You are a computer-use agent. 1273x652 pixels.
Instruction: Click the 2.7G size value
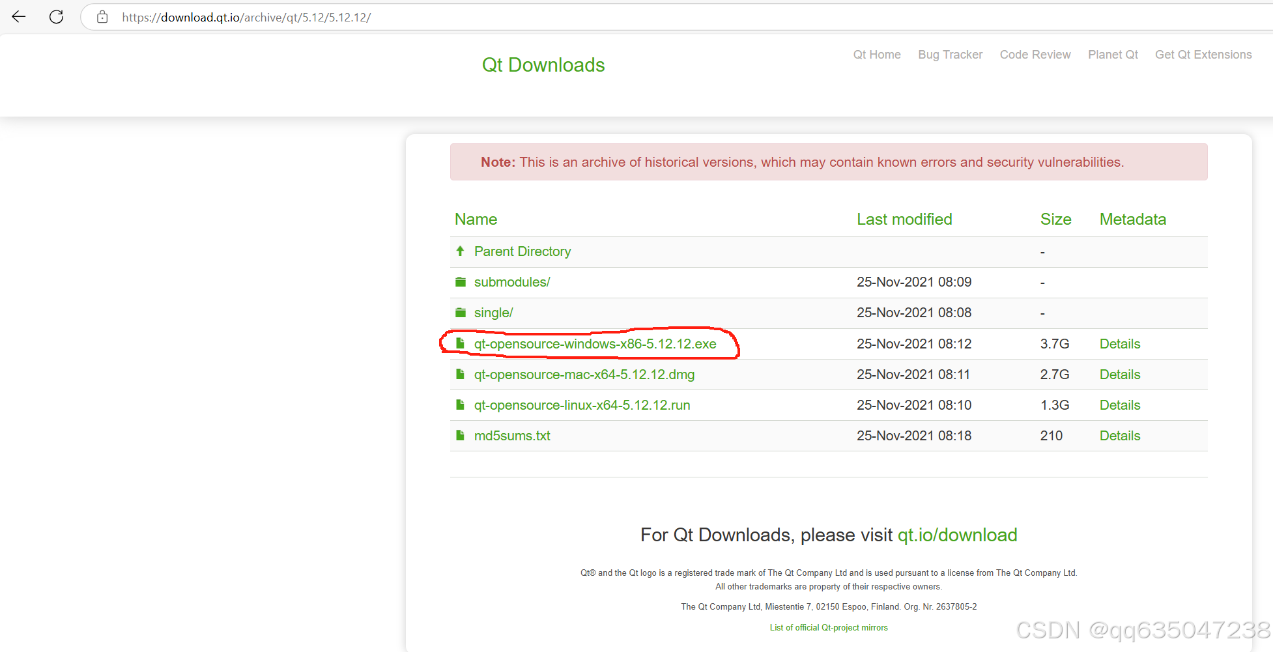[1055, 375]
